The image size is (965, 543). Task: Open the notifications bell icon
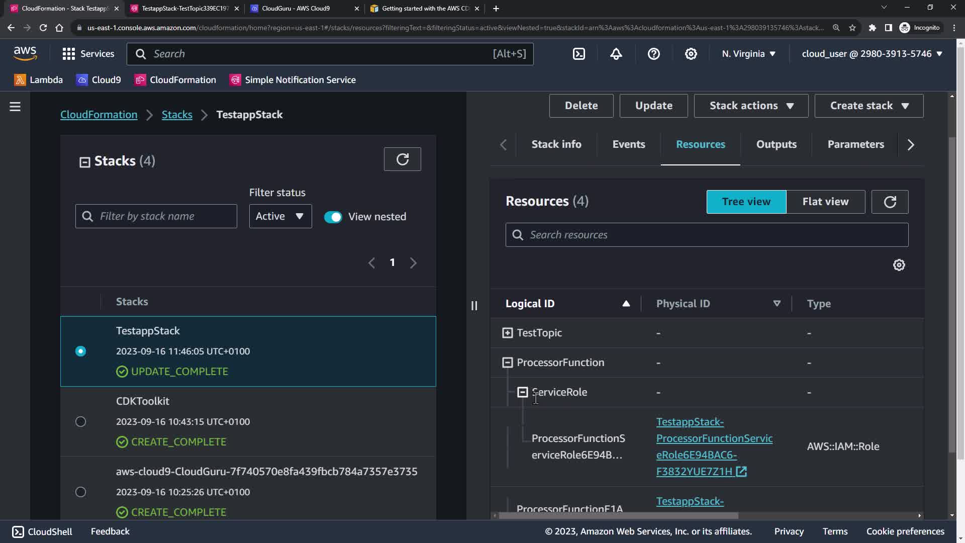(x=616, y=54)
